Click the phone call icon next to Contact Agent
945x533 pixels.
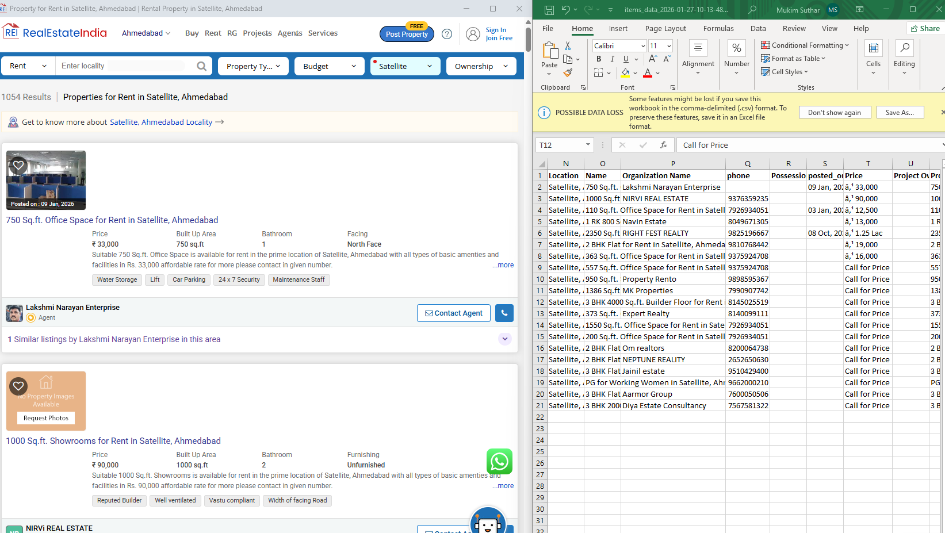pyautogui.click(x=504, y=313)
